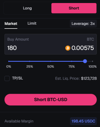The height and width of the screenshot is (127, 100).
Task: Open the Leverage: 3x selector
Action: (83, 24)
